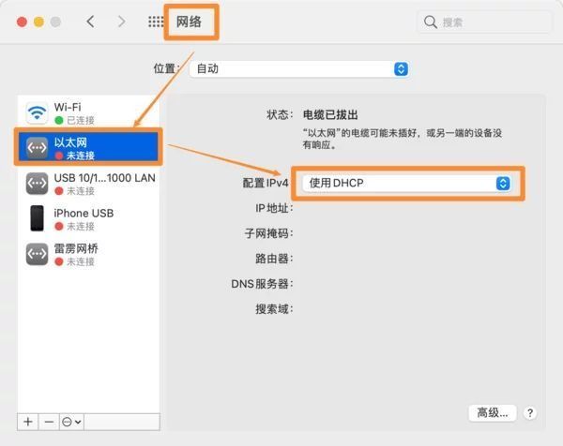Screen dimensions: 563x446
Task: Click the DNS 服务器 label
Action: (x=262, y=284)
